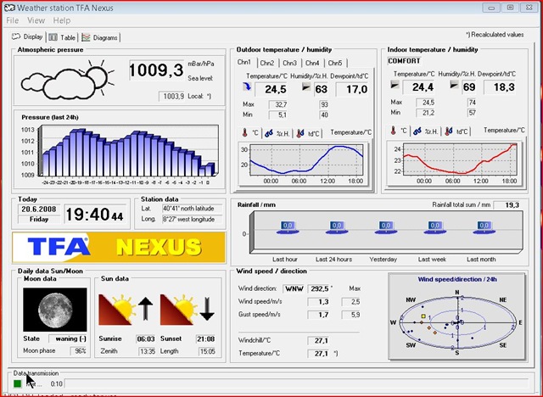The image size is (543, 397).
Task: Open the Help menu
Action: tap(62, 20)
